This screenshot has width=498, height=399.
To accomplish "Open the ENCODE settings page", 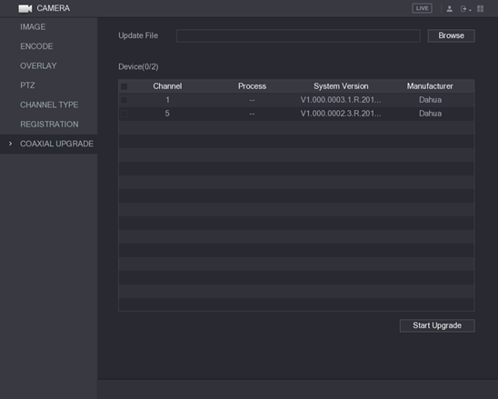I will point(36,46).
